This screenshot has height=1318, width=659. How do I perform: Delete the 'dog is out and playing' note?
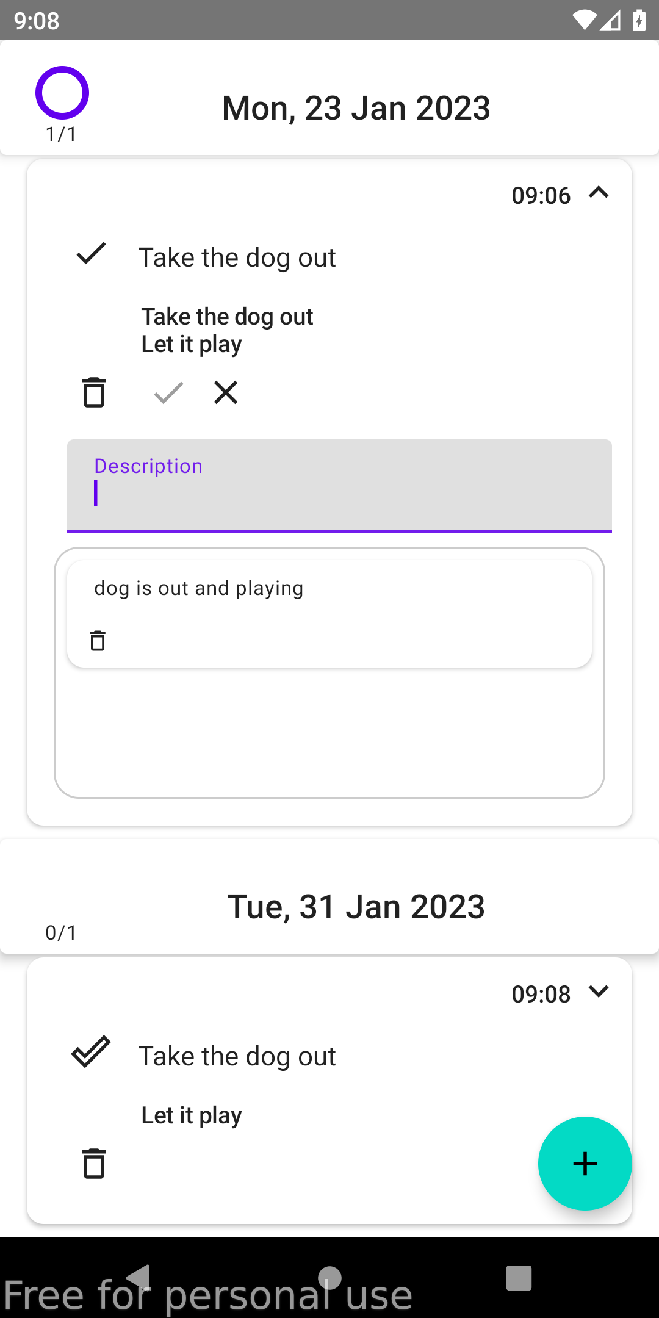pyautogui.click(x=98, y=641)
